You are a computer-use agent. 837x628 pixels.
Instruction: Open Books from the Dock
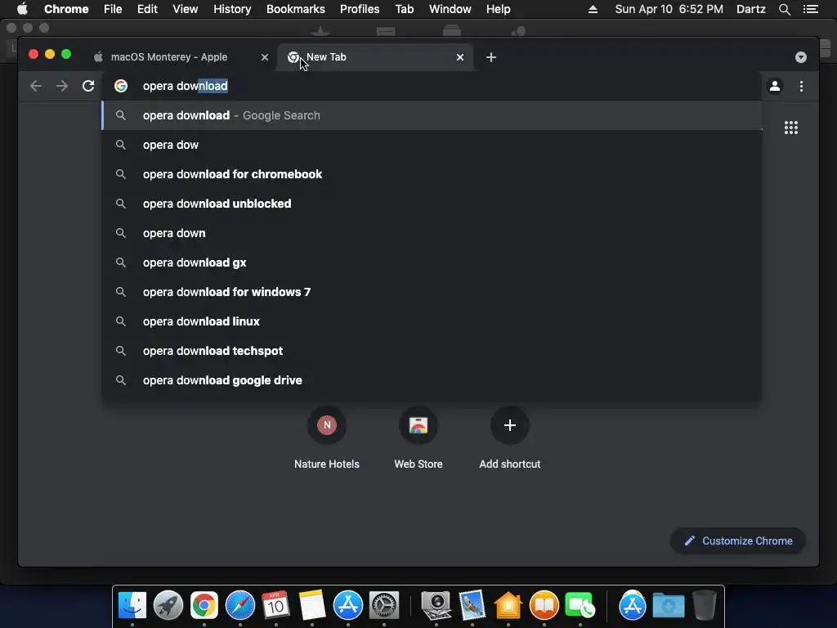[544, 606]
